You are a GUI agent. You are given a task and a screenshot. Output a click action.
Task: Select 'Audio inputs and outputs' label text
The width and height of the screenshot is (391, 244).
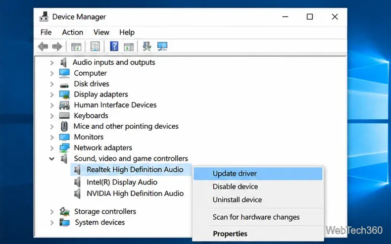[114, 62]
